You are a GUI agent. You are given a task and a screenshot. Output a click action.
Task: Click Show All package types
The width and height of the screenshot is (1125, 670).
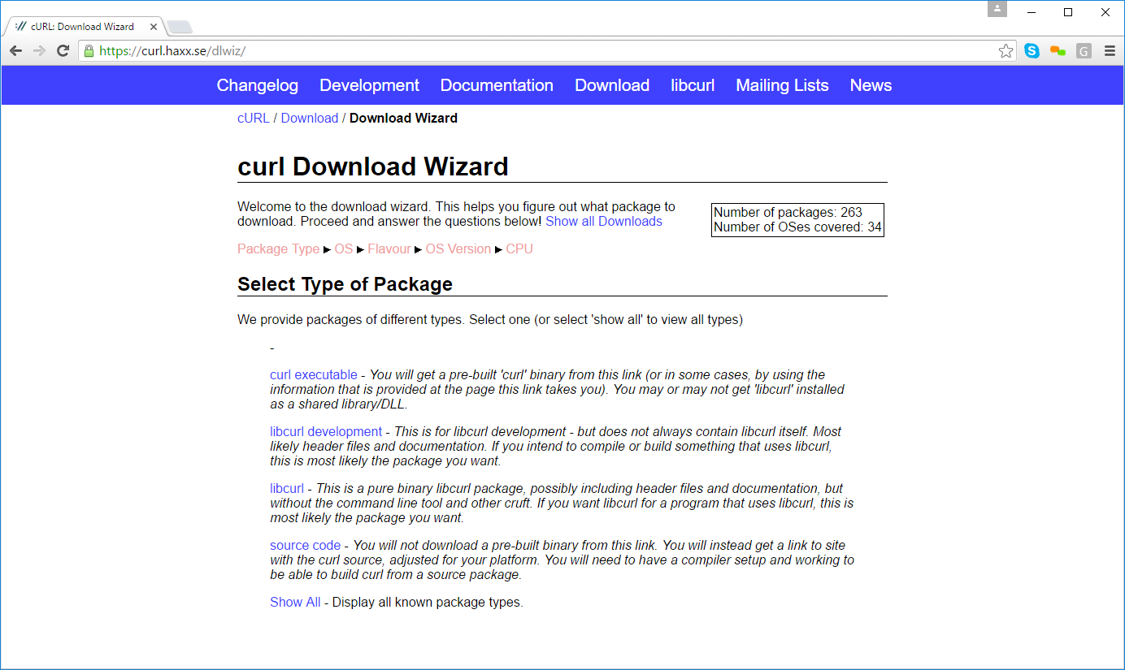pyautogui.click(x=294, y=602)
